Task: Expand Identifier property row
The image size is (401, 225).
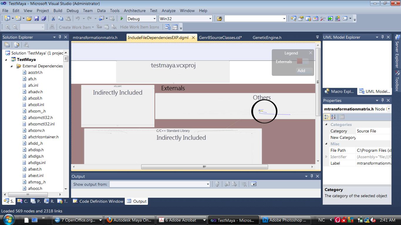Action: click(x=326, y=157)
